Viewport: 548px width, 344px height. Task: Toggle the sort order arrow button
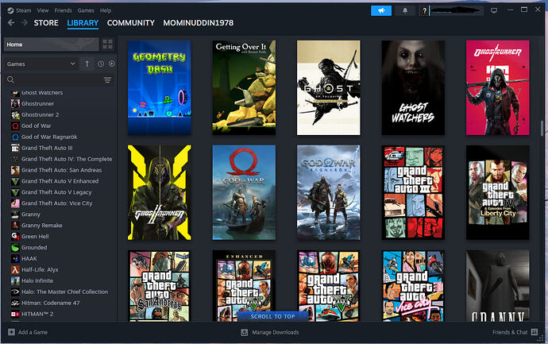pyautogui.click(x=87, y=64)
